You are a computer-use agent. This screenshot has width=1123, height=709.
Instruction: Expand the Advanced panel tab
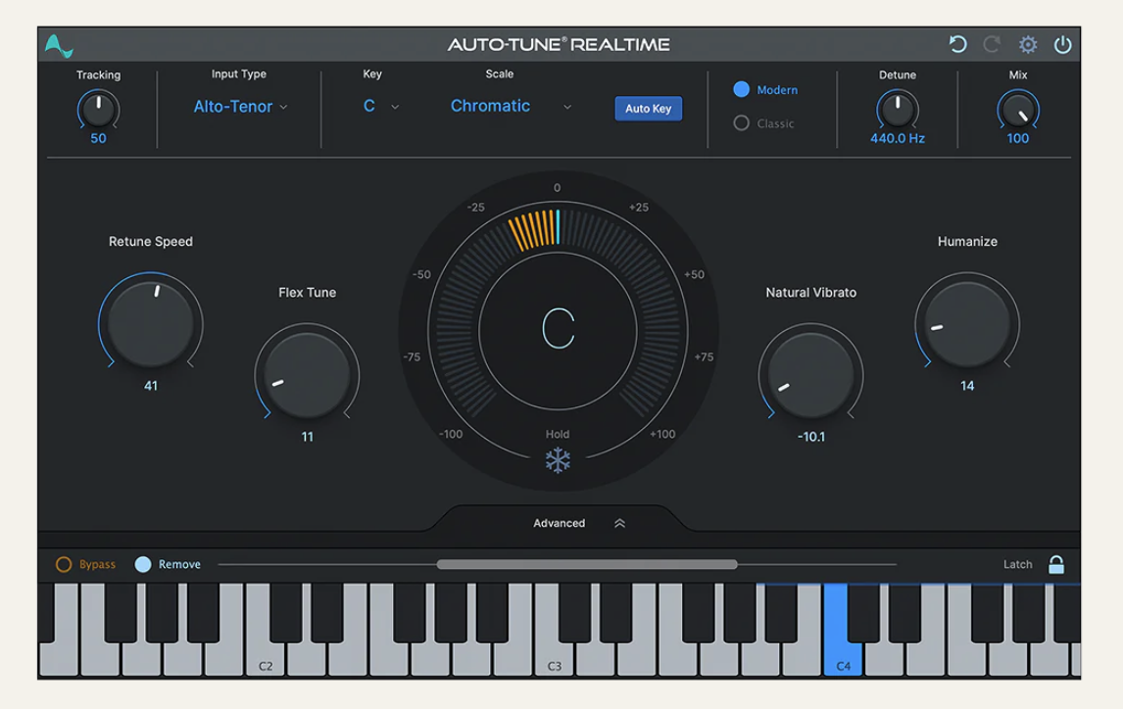560,523
